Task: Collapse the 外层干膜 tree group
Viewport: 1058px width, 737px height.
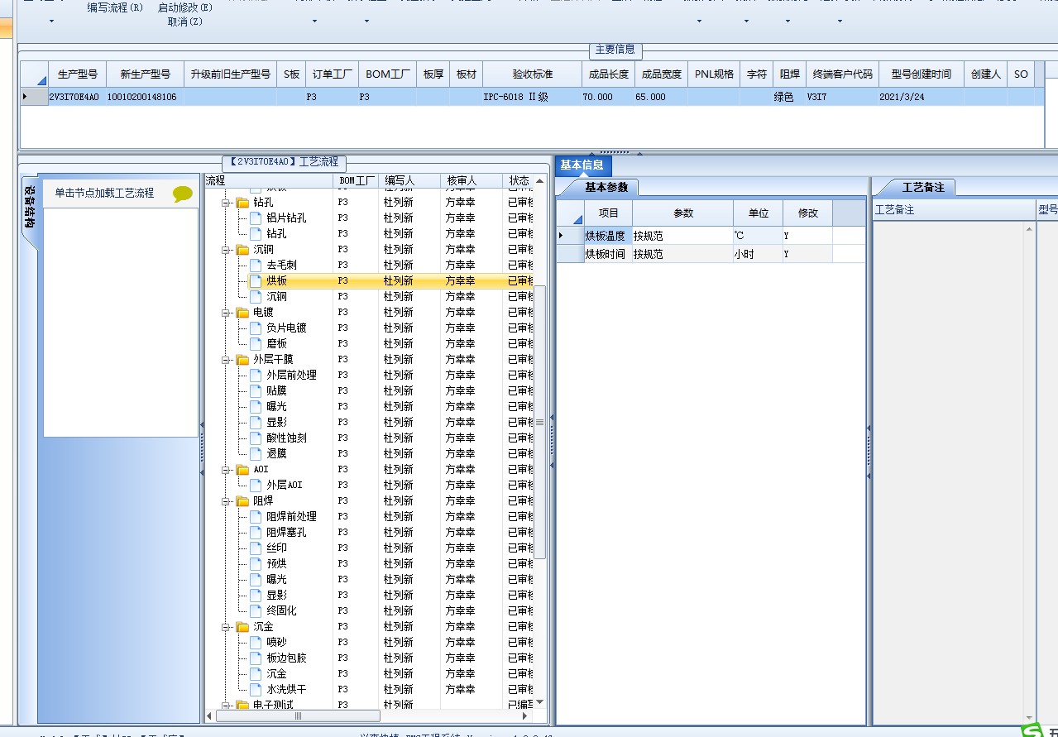Action: 226,360
